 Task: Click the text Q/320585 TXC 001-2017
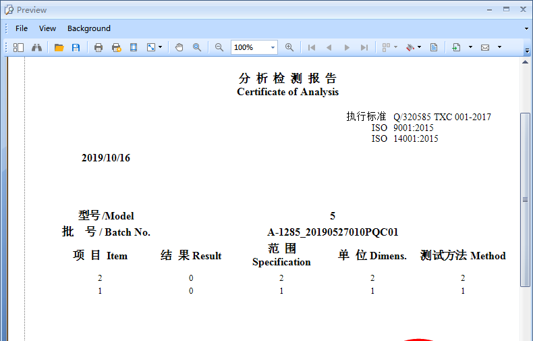point(442,117)
